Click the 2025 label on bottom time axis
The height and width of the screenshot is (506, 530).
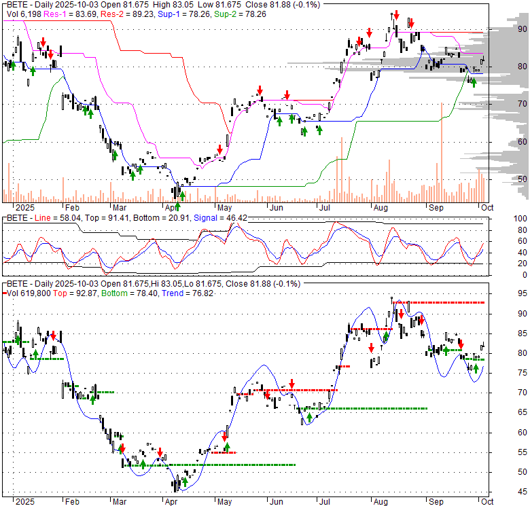[x=15, y=501]
